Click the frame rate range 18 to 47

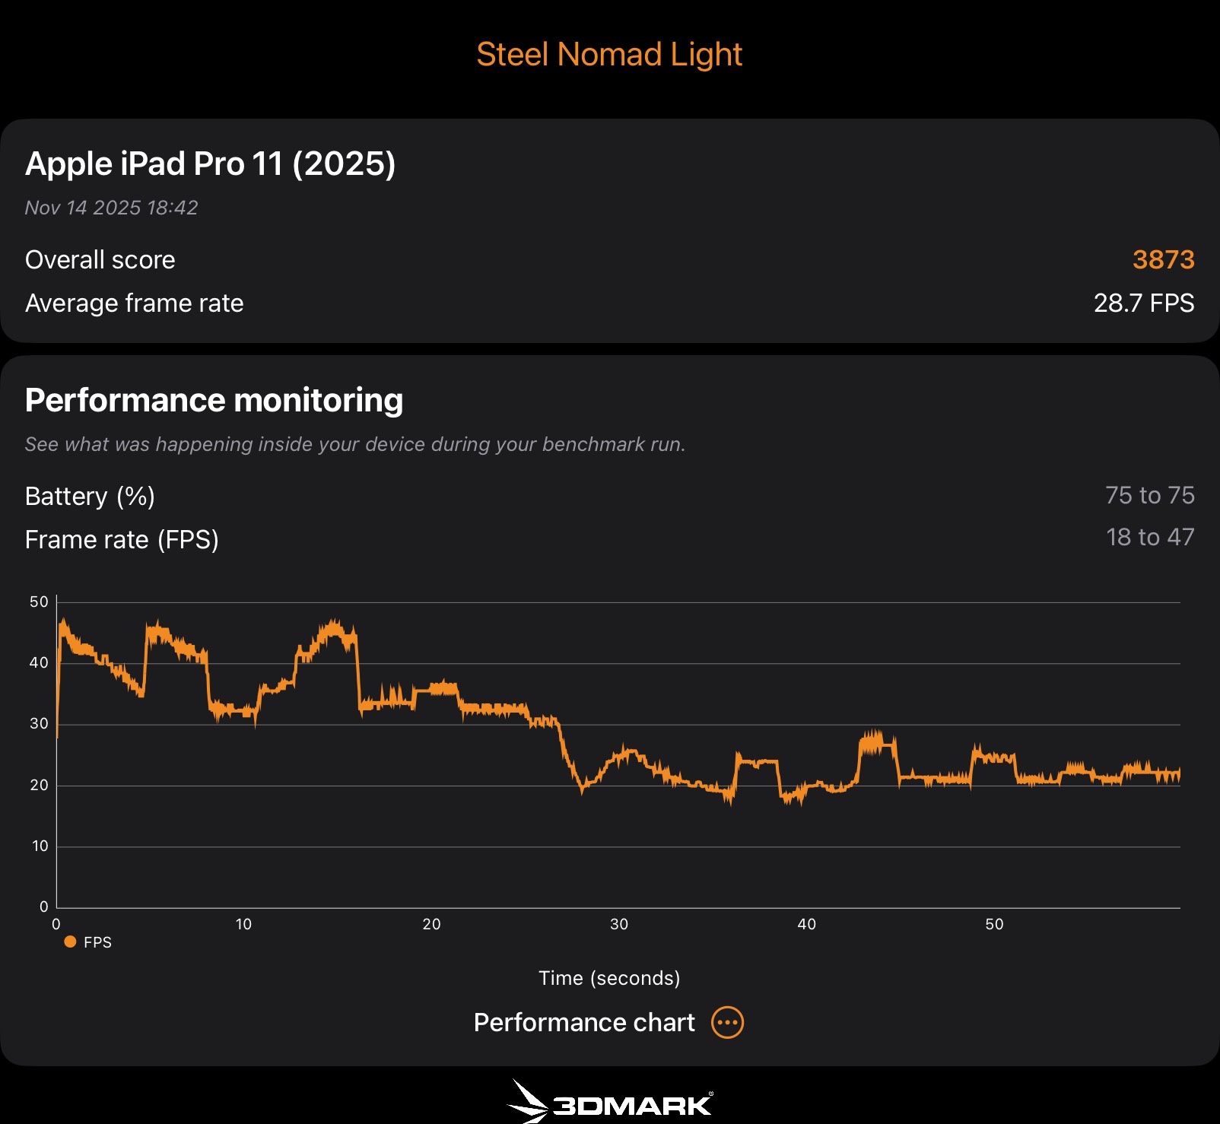[1150, 537]
